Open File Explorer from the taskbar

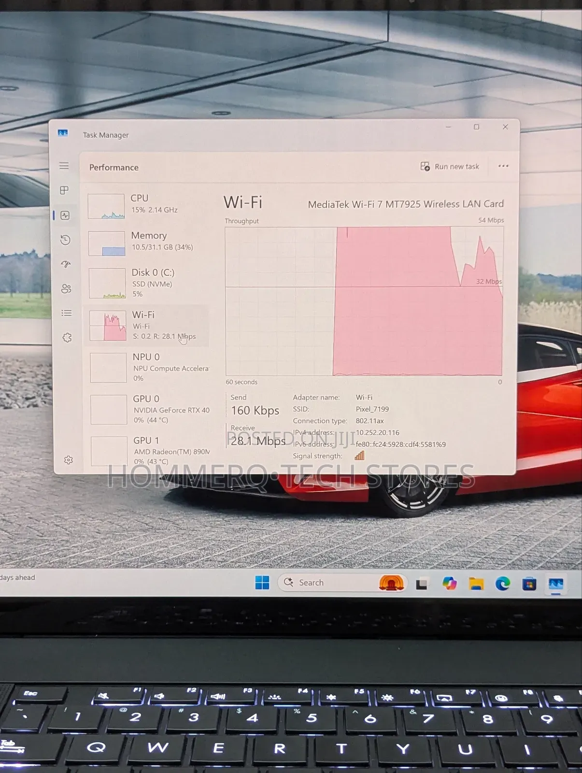(476, 584)
